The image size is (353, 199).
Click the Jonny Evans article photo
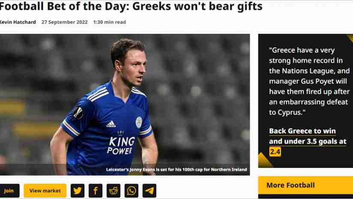tap(125, 104)
